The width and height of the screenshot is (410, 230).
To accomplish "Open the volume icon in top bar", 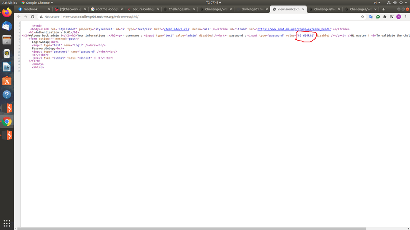I will pos(395,3).
